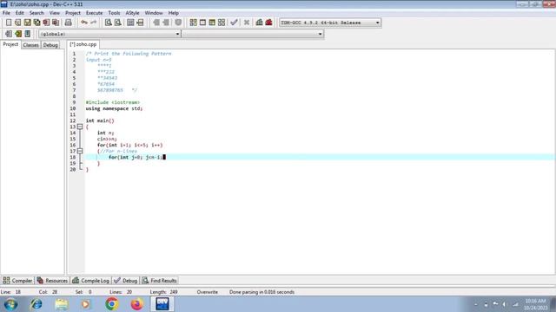This screenshot has width=556, height=312.
Task: Click the Compile and Run icon
Action: 212,23
